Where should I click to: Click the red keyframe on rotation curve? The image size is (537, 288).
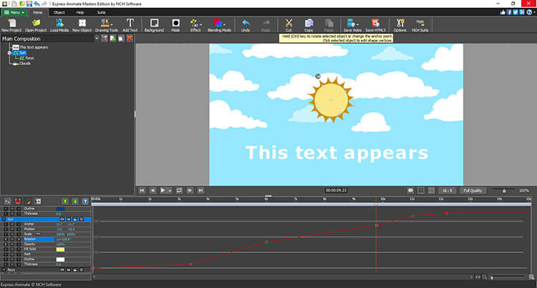pos(446,213)
